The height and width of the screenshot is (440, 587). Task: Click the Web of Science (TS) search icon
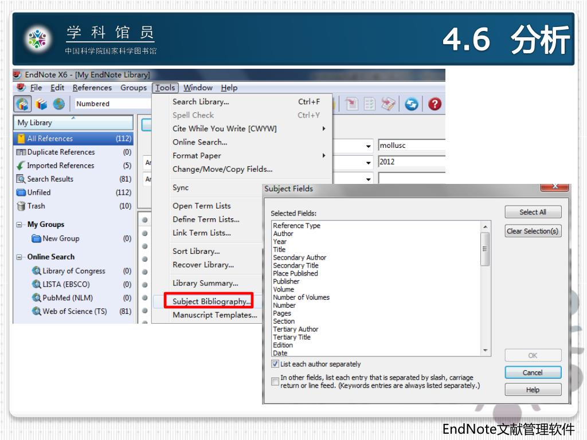pyautogui.click(x=36, y=311)
